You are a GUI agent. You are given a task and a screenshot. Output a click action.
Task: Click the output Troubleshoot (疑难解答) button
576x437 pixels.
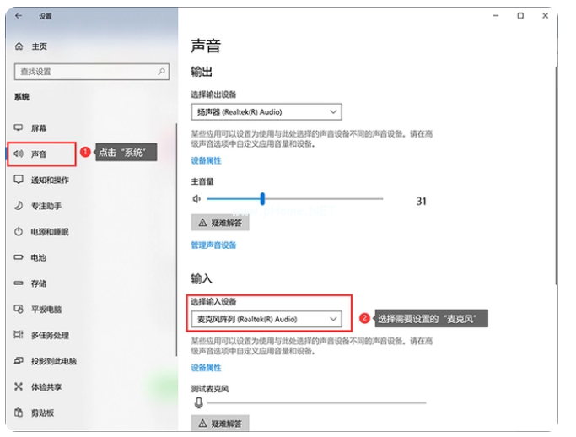(220, 224)
